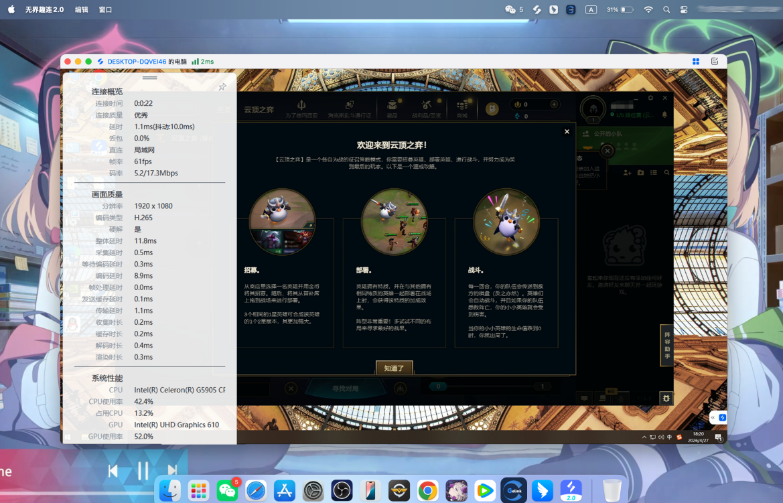Click the 知道了 button

(394, 368)
